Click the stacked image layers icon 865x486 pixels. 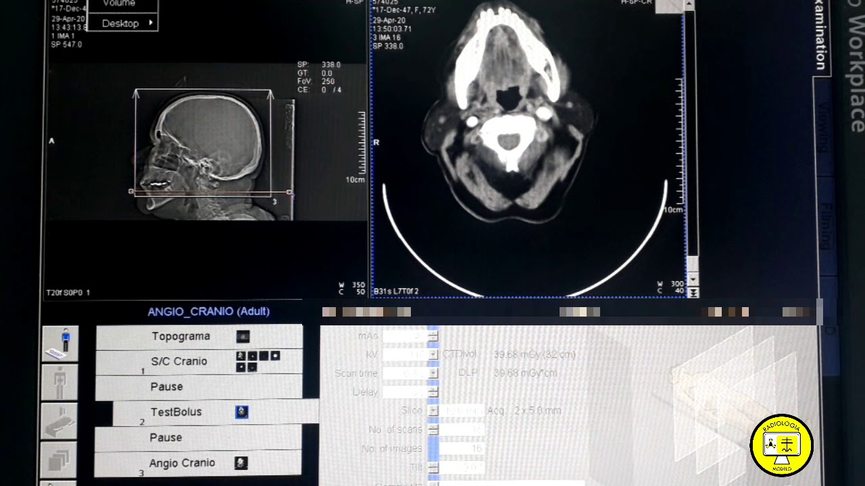pyautogui.click(x=60, y=460)
